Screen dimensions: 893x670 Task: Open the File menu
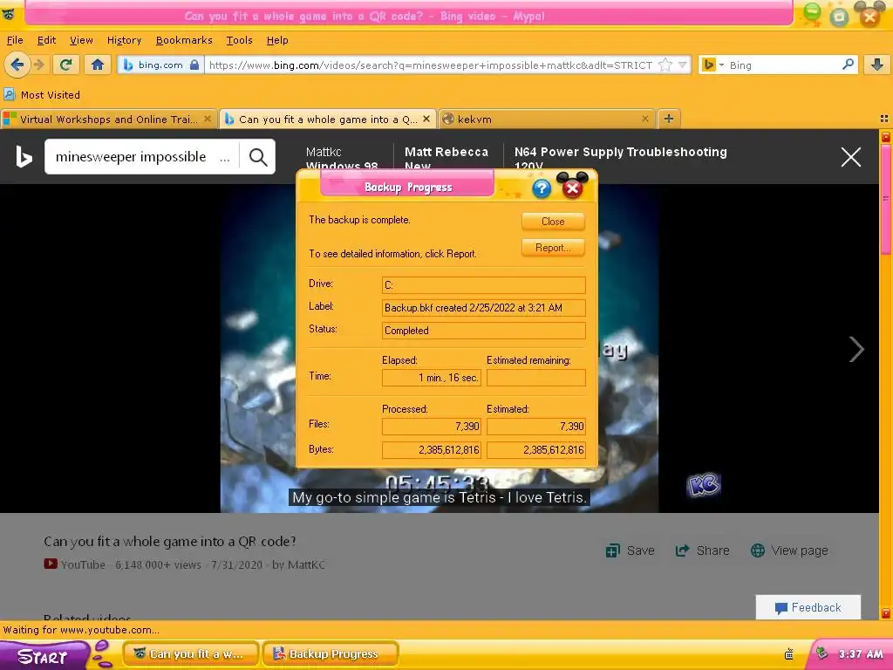point(15,40)
